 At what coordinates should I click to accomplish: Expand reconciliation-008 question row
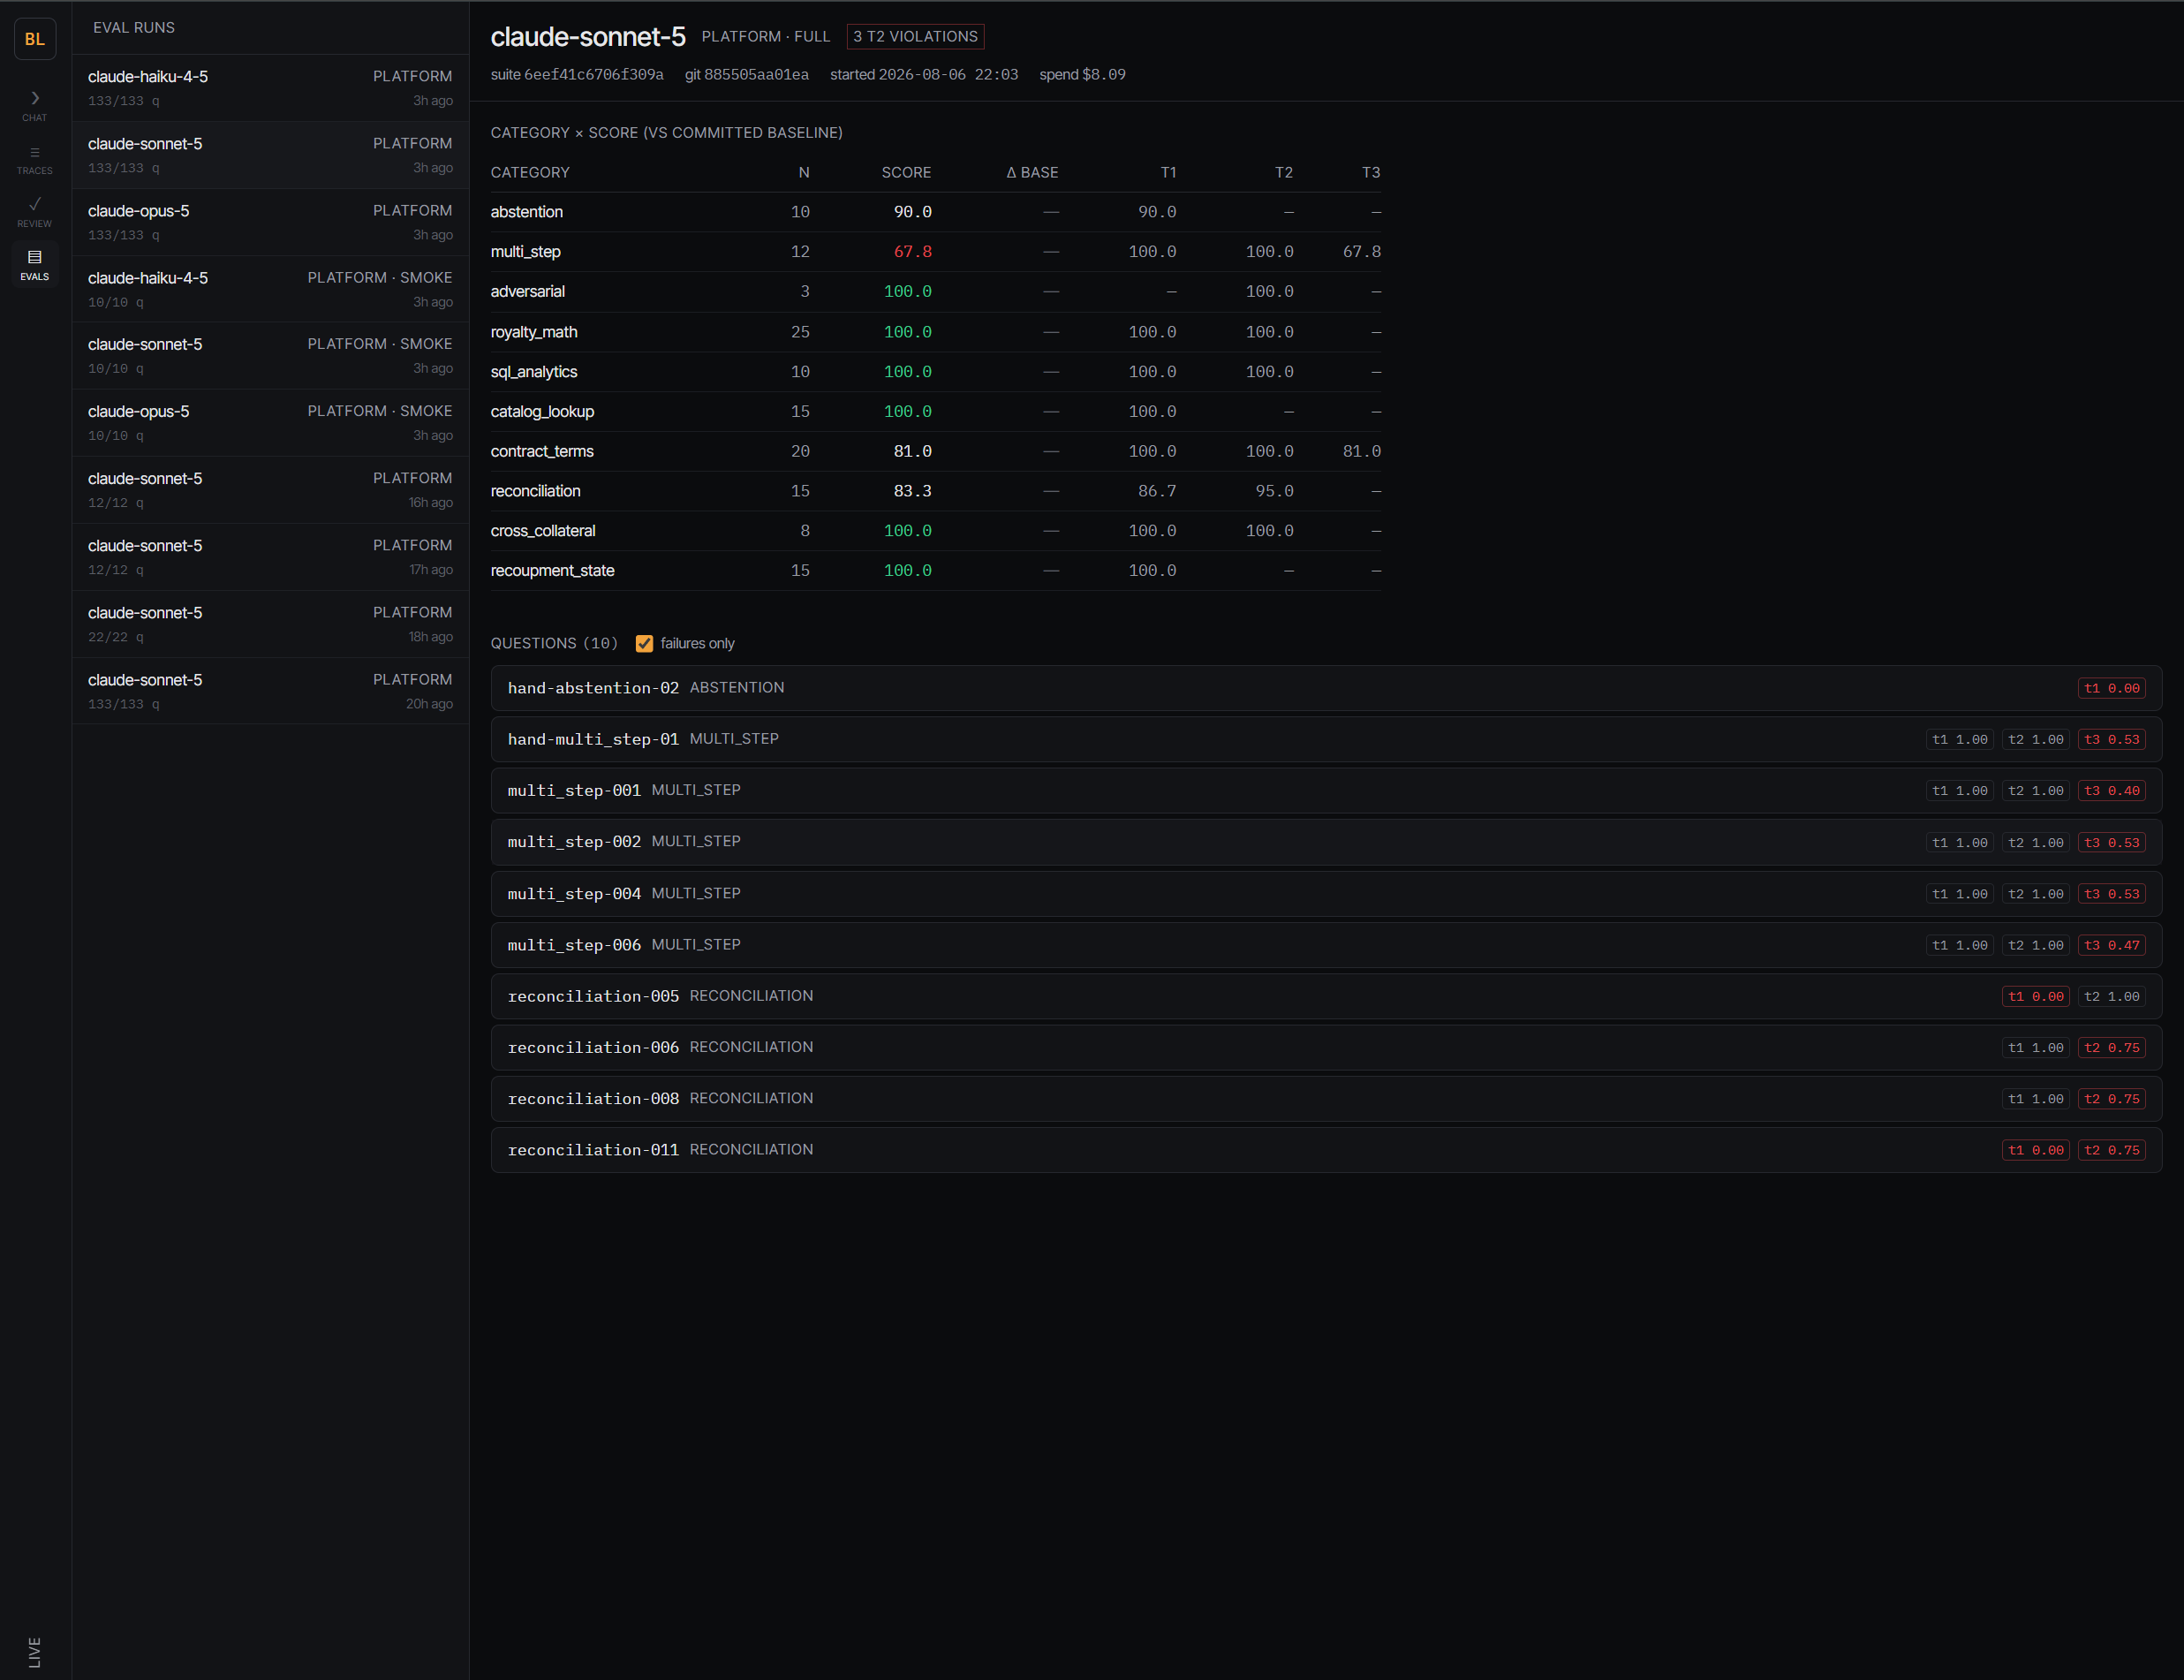1326,1098
